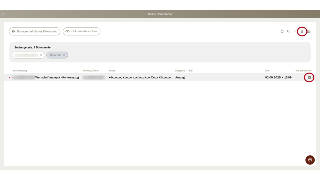This screenshot has width=320, height=180.
Task: Sort by the Beschreibung column
Action: click(x=20, y=71)
